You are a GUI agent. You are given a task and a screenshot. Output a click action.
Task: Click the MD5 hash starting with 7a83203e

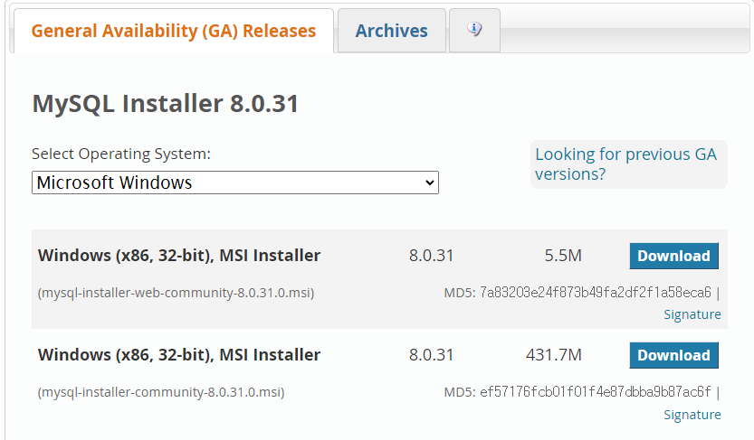[x=596, y=292]
